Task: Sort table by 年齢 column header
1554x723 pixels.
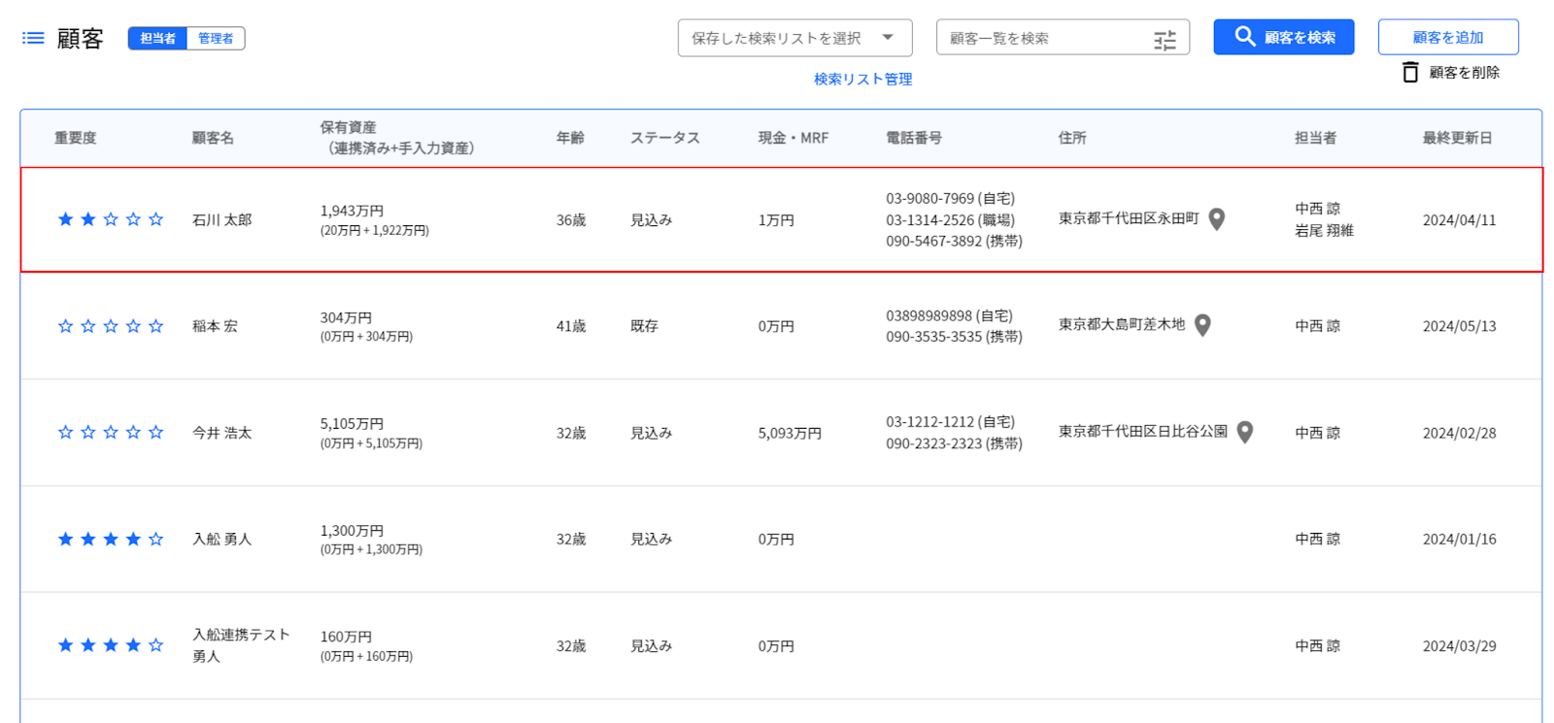Action: 570,138
